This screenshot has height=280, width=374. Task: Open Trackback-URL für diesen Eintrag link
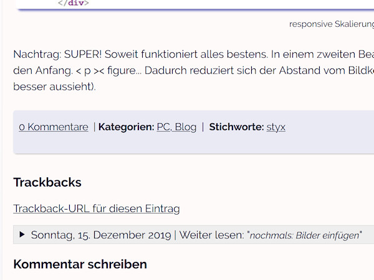pos(97,209)
